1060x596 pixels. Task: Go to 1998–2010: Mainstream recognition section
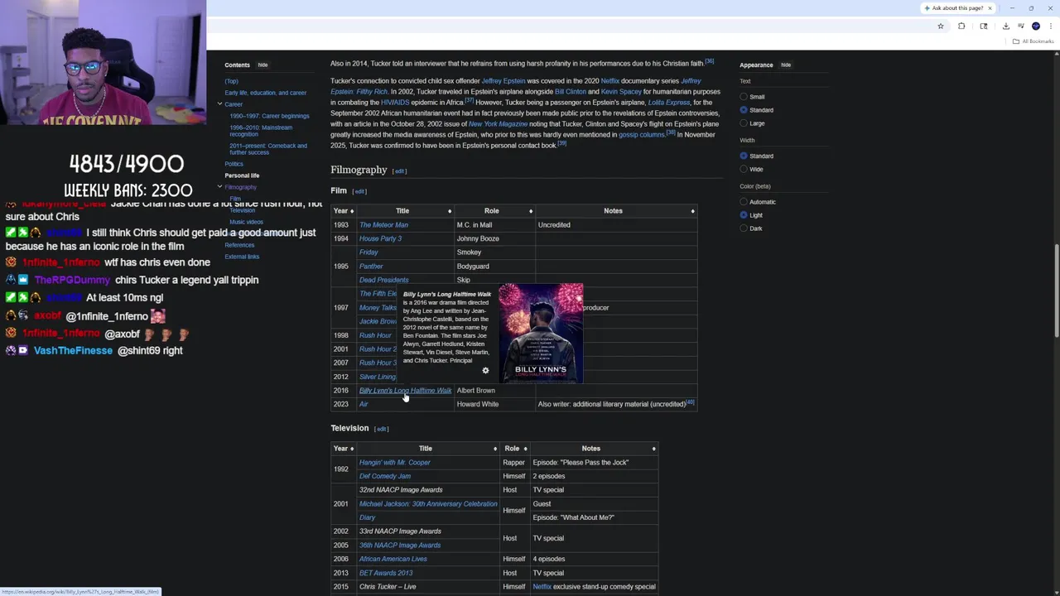pos(261,131)
